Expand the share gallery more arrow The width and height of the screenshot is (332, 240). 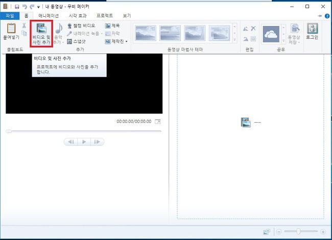click(x=283, y=41)
